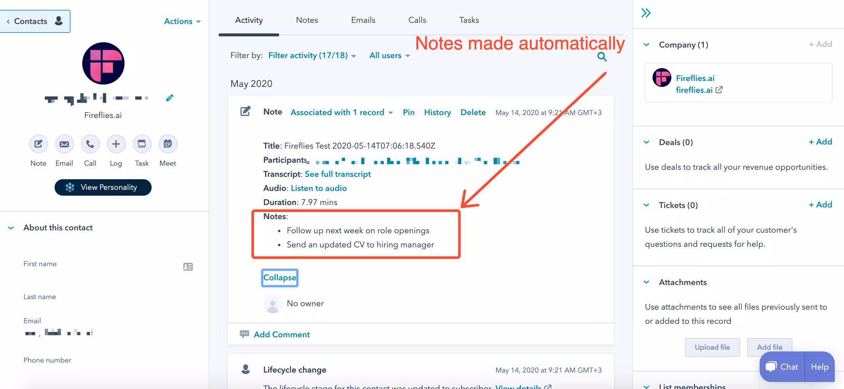Click the View Personality button
Image resolution: width=844 pixels, height=389 pixels.
click(x=103, y=187)
